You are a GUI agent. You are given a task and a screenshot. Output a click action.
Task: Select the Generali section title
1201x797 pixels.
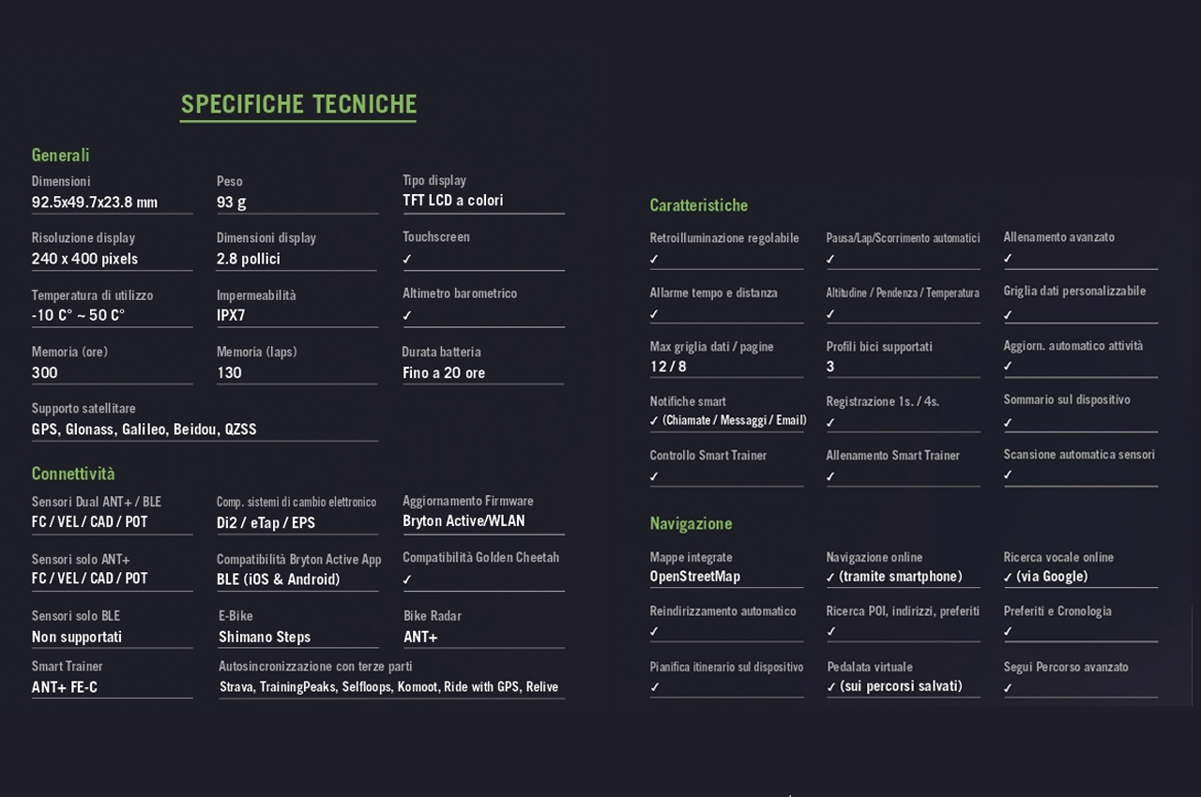pos(60,155)
